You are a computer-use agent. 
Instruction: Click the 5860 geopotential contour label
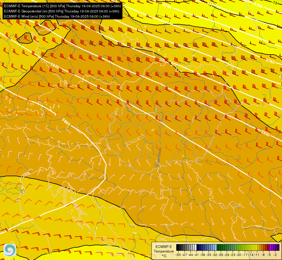pos(66,122)
